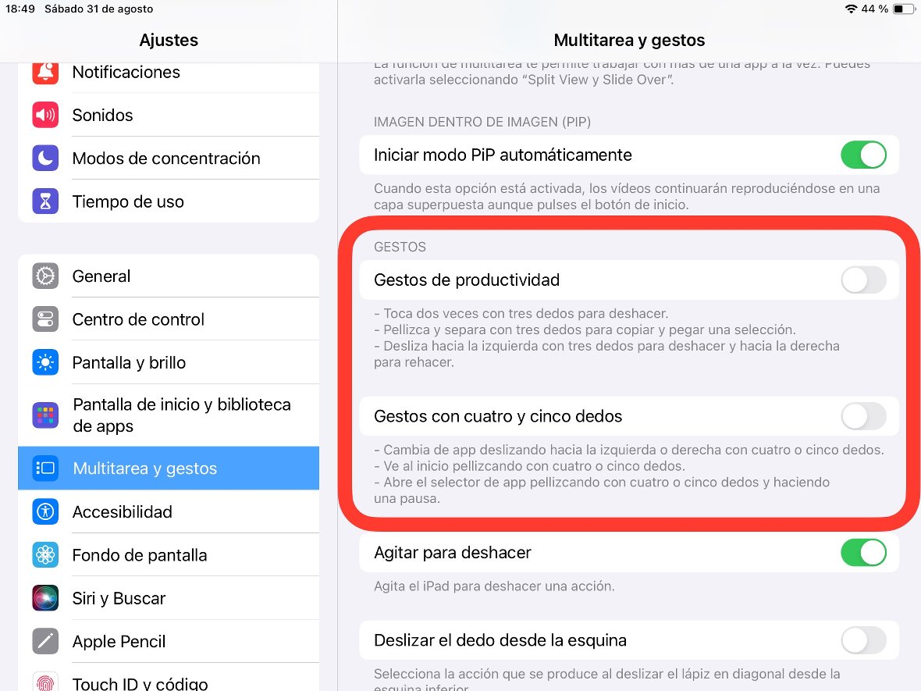The width and height of the screenshot is (921, 691).
Task: Tap the Apple Pencil icon
Action: point(45,642)
